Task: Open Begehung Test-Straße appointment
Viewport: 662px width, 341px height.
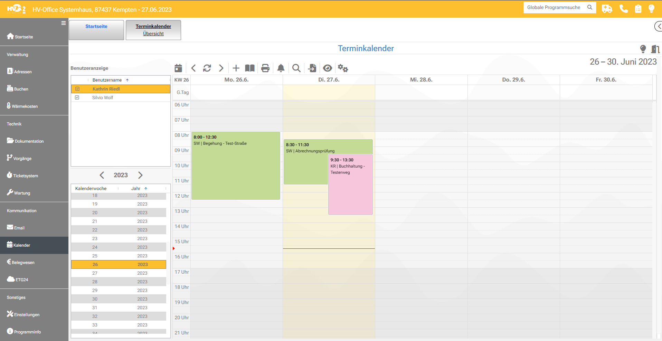Action: click(x=236, y=165)
